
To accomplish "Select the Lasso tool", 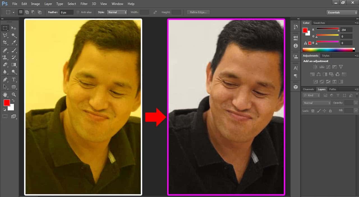I will click(5, 36).
